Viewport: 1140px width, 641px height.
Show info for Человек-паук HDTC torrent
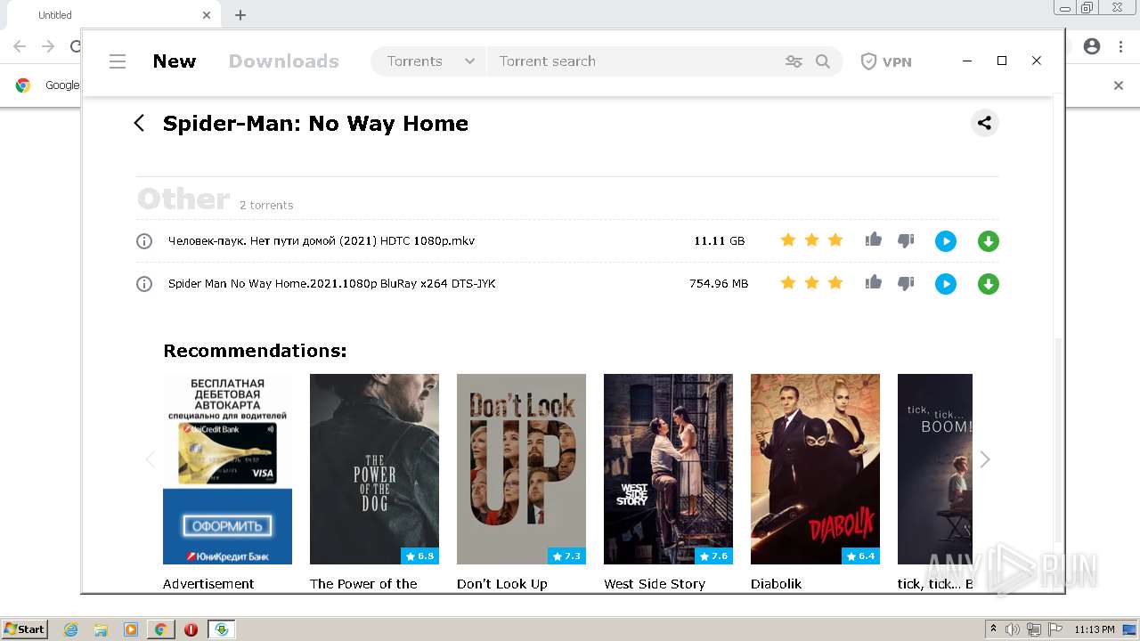click(x=144, y=241)
